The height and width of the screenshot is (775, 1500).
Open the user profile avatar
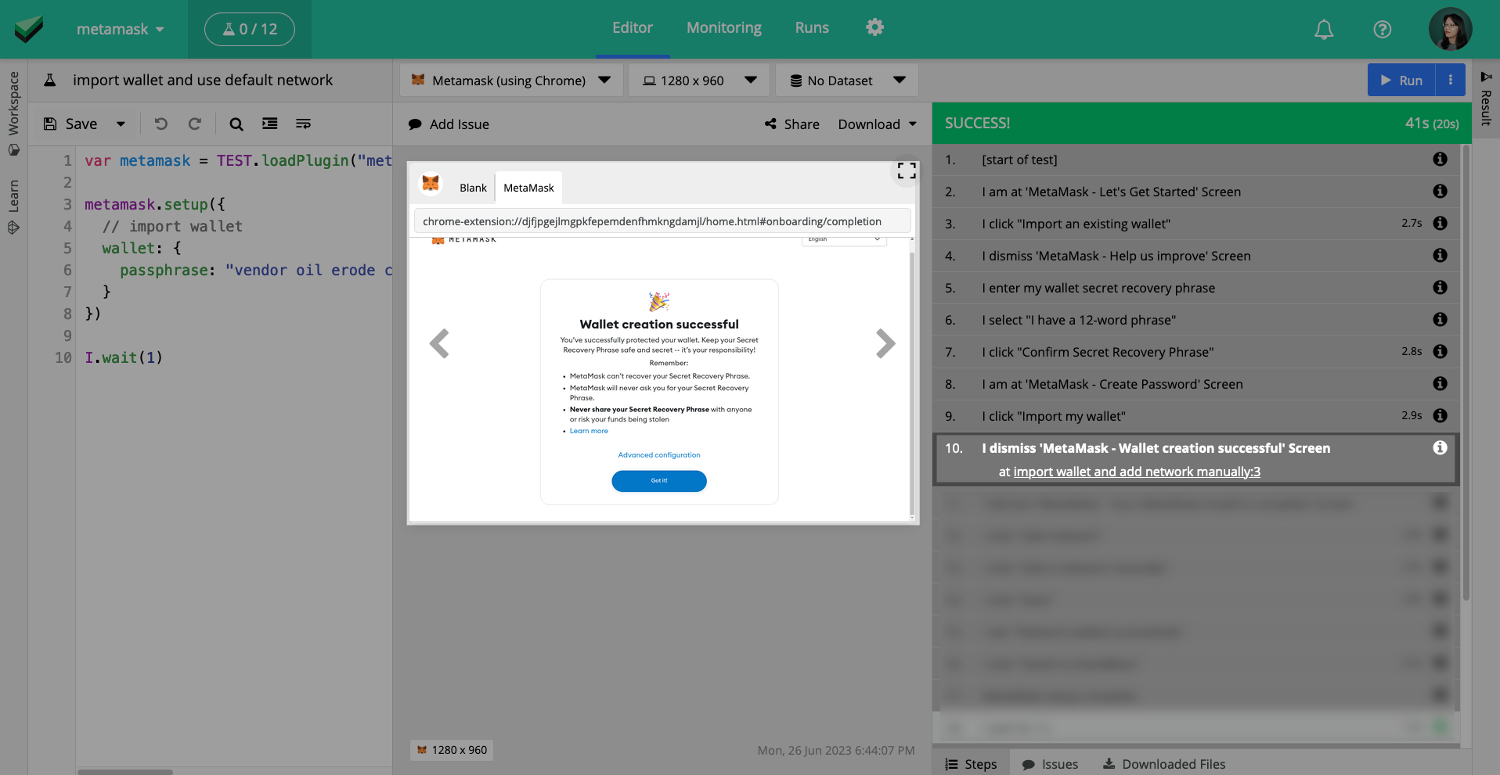pyautogui.click(x=1450, y=29)
